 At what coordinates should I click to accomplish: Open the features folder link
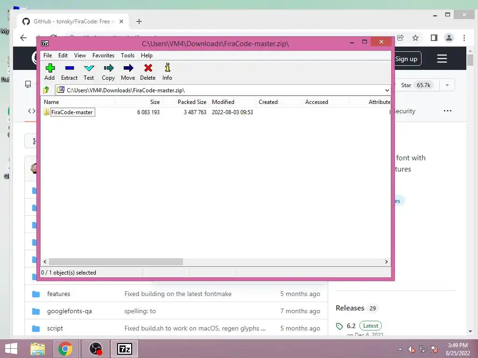point(58,294)
